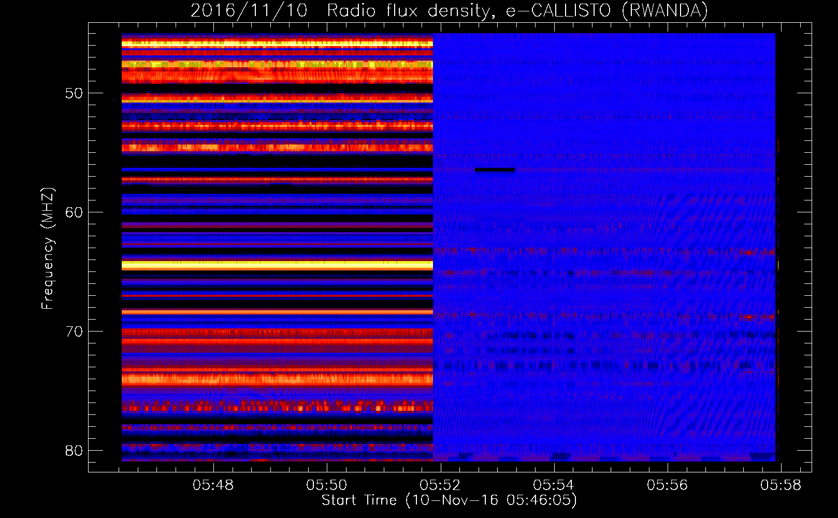Viewport: 838px width, 518px height.
Task: Click the plot title "Radio flux density, e-CALLISTO (RWANDA)"
Action: point(517,10)
